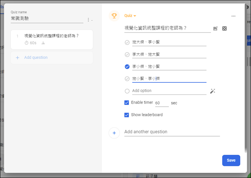251x178 pixels.
Task: Open the quiz name options dropdown
Action: (89, 20)
